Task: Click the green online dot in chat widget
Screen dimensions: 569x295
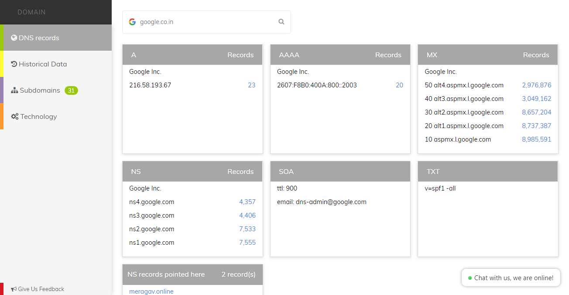Action: [470, 278]
